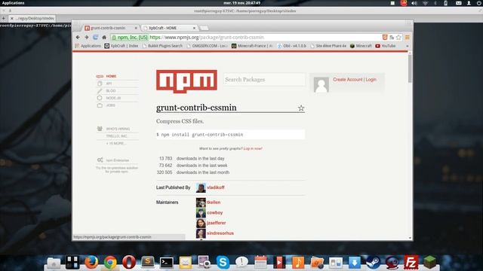Click Create Account link
This screenshot has width=483, height=271.
347,80
